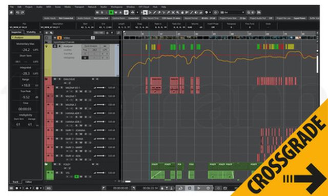Click the video thumbnail strip on Video track
Viewport: 328px width, 196px height.
[x=220, y=37]
